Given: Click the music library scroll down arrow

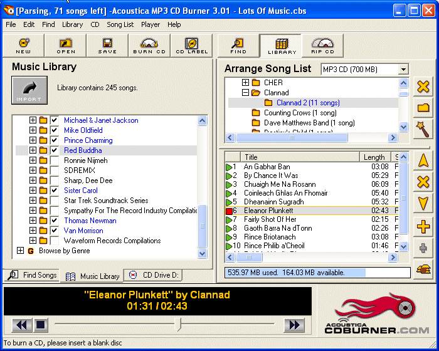Looking at the screenshot, I should coord(202,254).
